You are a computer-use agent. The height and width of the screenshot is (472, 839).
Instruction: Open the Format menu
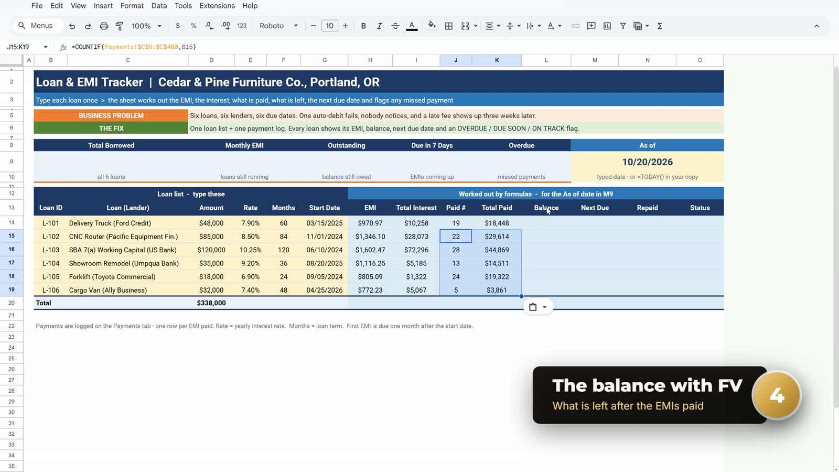[x=132, y=6]
